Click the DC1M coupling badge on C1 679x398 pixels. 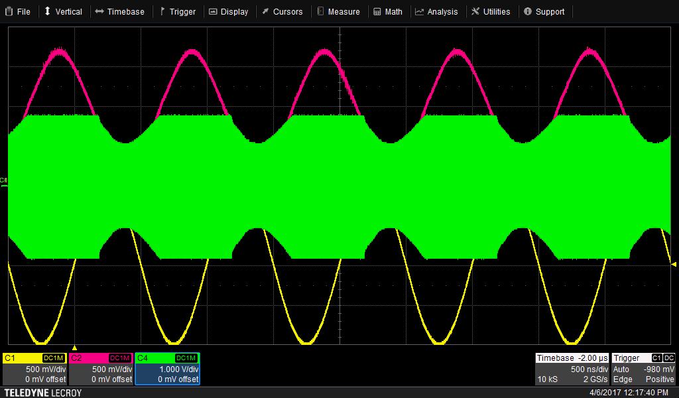(54, 358)
